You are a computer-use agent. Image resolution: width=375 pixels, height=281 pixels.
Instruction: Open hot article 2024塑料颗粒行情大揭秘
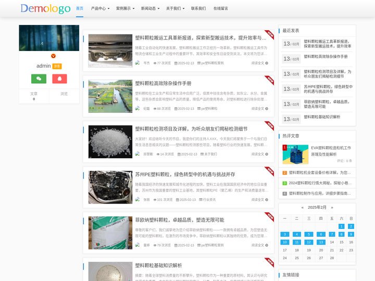(320, 183)
